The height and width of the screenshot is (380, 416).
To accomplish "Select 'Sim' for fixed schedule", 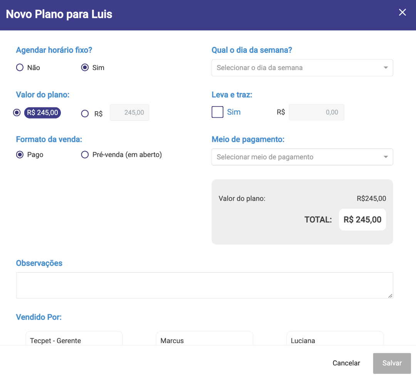I will point(85,68).
